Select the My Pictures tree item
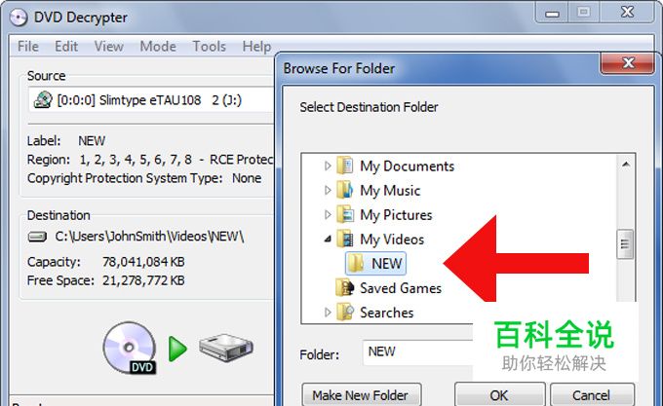The image size is (663, 406). 396,215
